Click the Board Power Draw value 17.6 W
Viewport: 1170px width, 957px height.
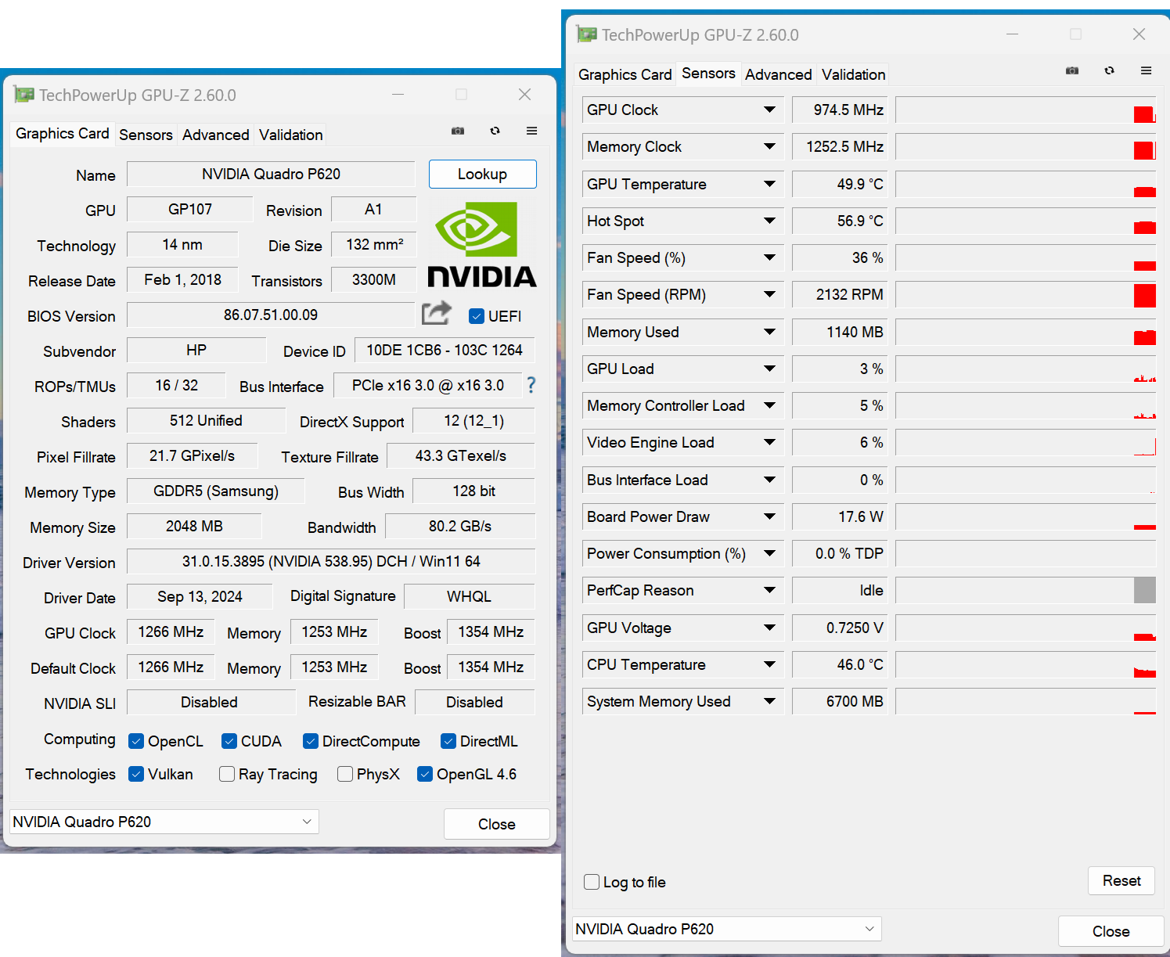[840, 516]
